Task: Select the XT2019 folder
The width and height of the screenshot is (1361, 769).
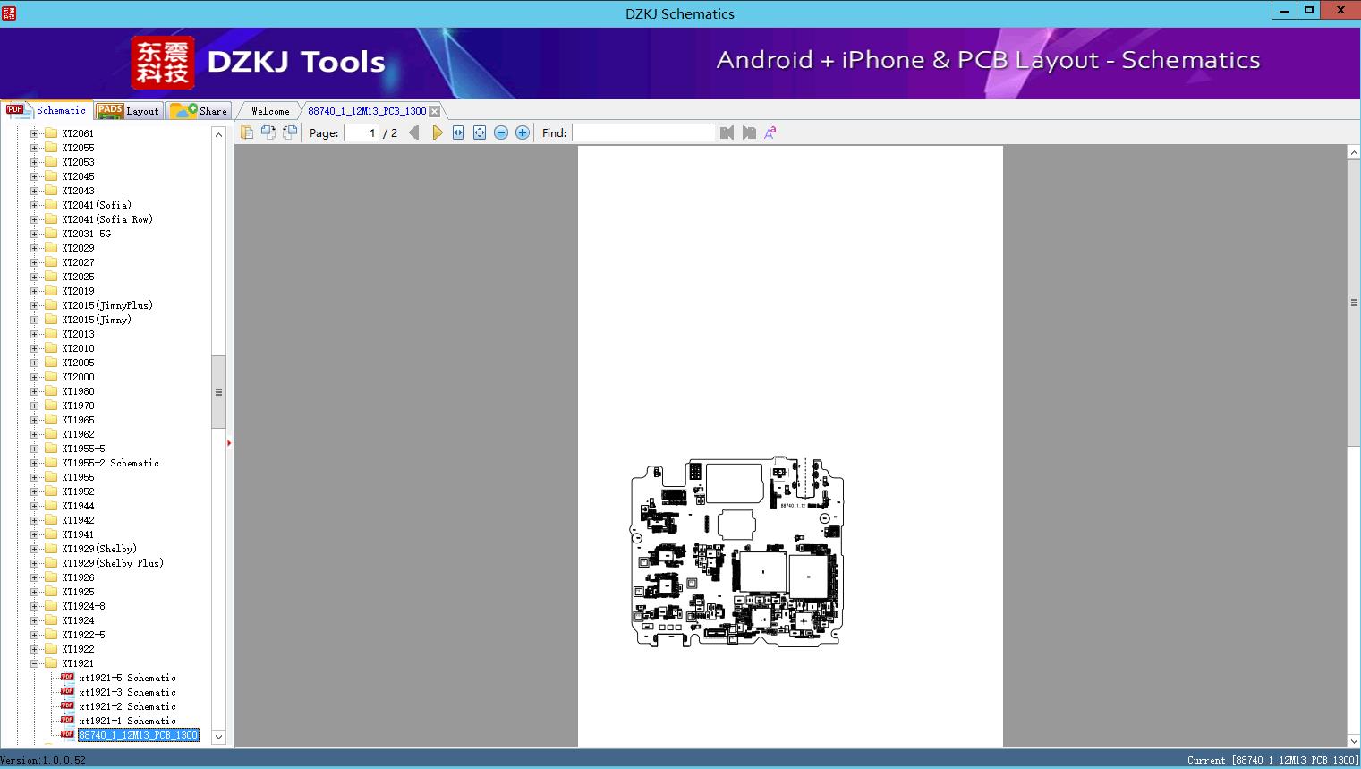Action: pyautogui.click(x=78, y=291)
